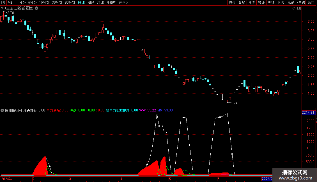Viewport: 317px width, 182px height.
Task: Click the 返回 back button
Action: (x=311, y=3)
